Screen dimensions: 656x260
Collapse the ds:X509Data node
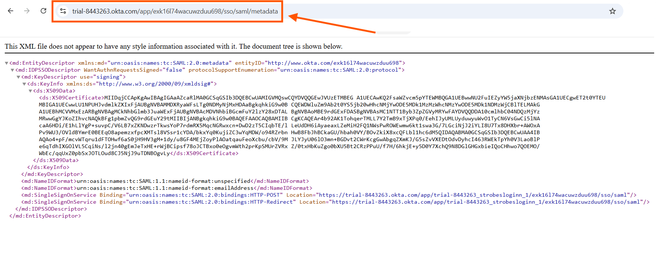coord(30,91)
